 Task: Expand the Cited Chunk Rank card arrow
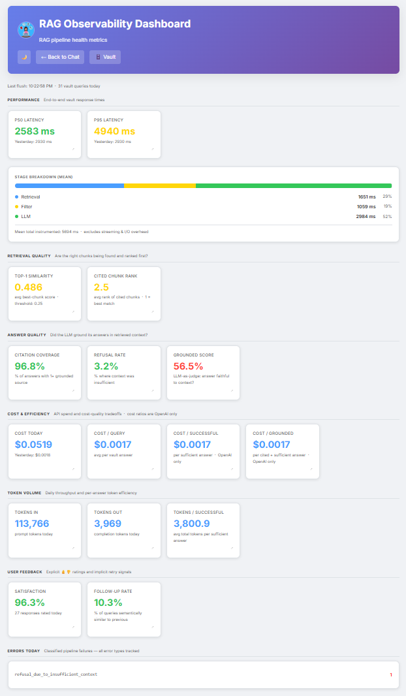(153, 312)
